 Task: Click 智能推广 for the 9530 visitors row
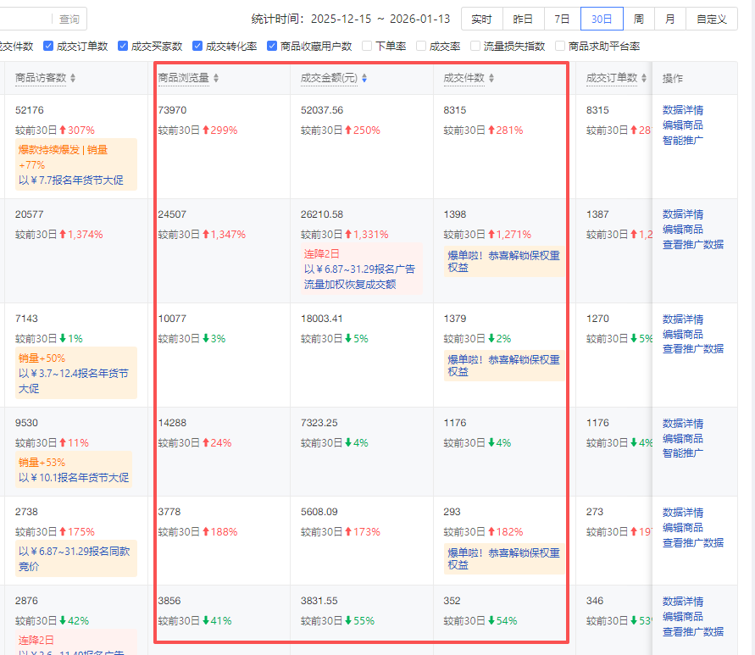click(683, 453)
